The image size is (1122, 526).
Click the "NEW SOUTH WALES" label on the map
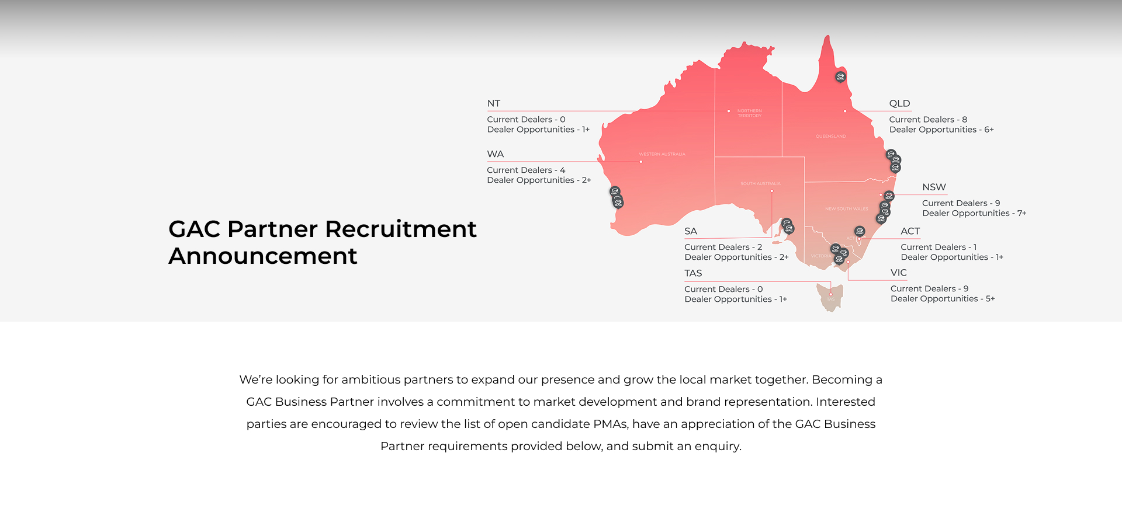847,209
